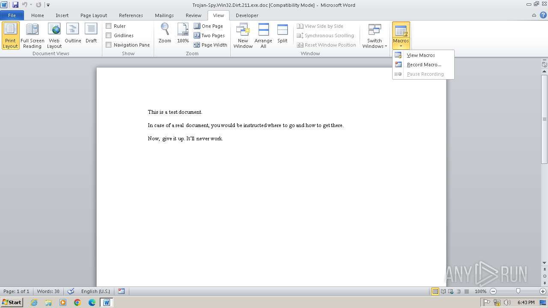Viewport: 548px width, 308px height.
Task: Open Customize Quick Access Toolbar dropdown
Action: click(x=48, y=5)
